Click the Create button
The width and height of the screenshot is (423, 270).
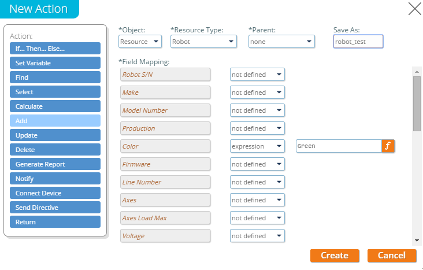tap(335, 256)
